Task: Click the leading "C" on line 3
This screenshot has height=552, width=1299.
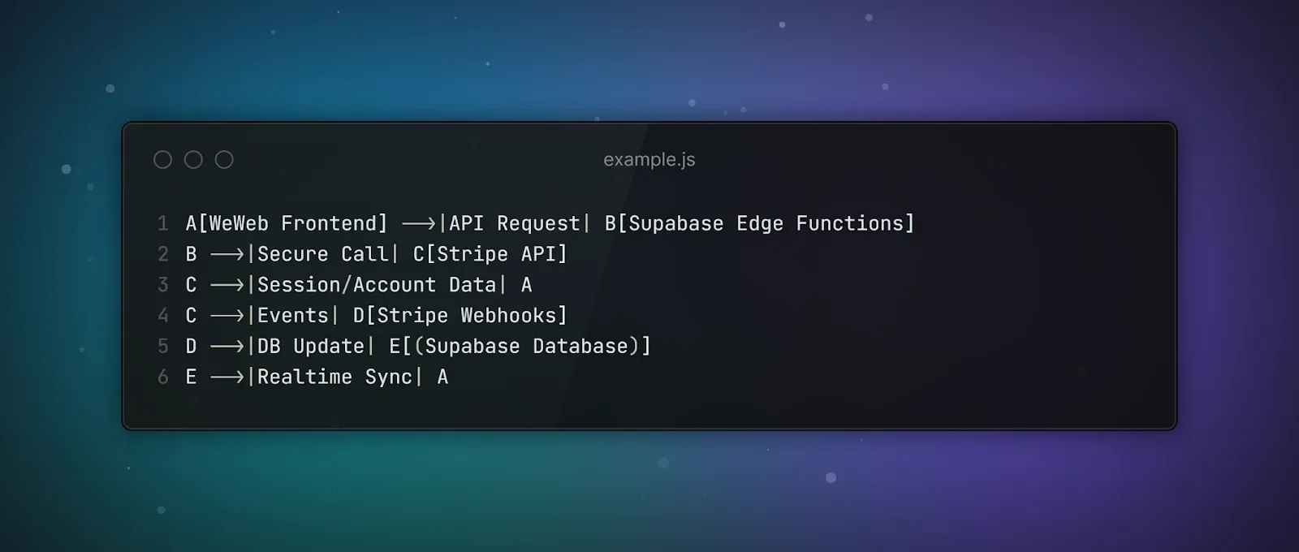Action: point(192,285)
